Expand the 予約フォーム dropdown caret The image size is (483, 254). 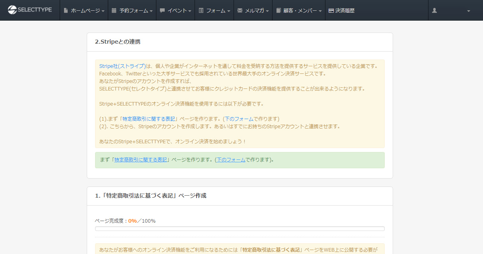coord(151,11)
